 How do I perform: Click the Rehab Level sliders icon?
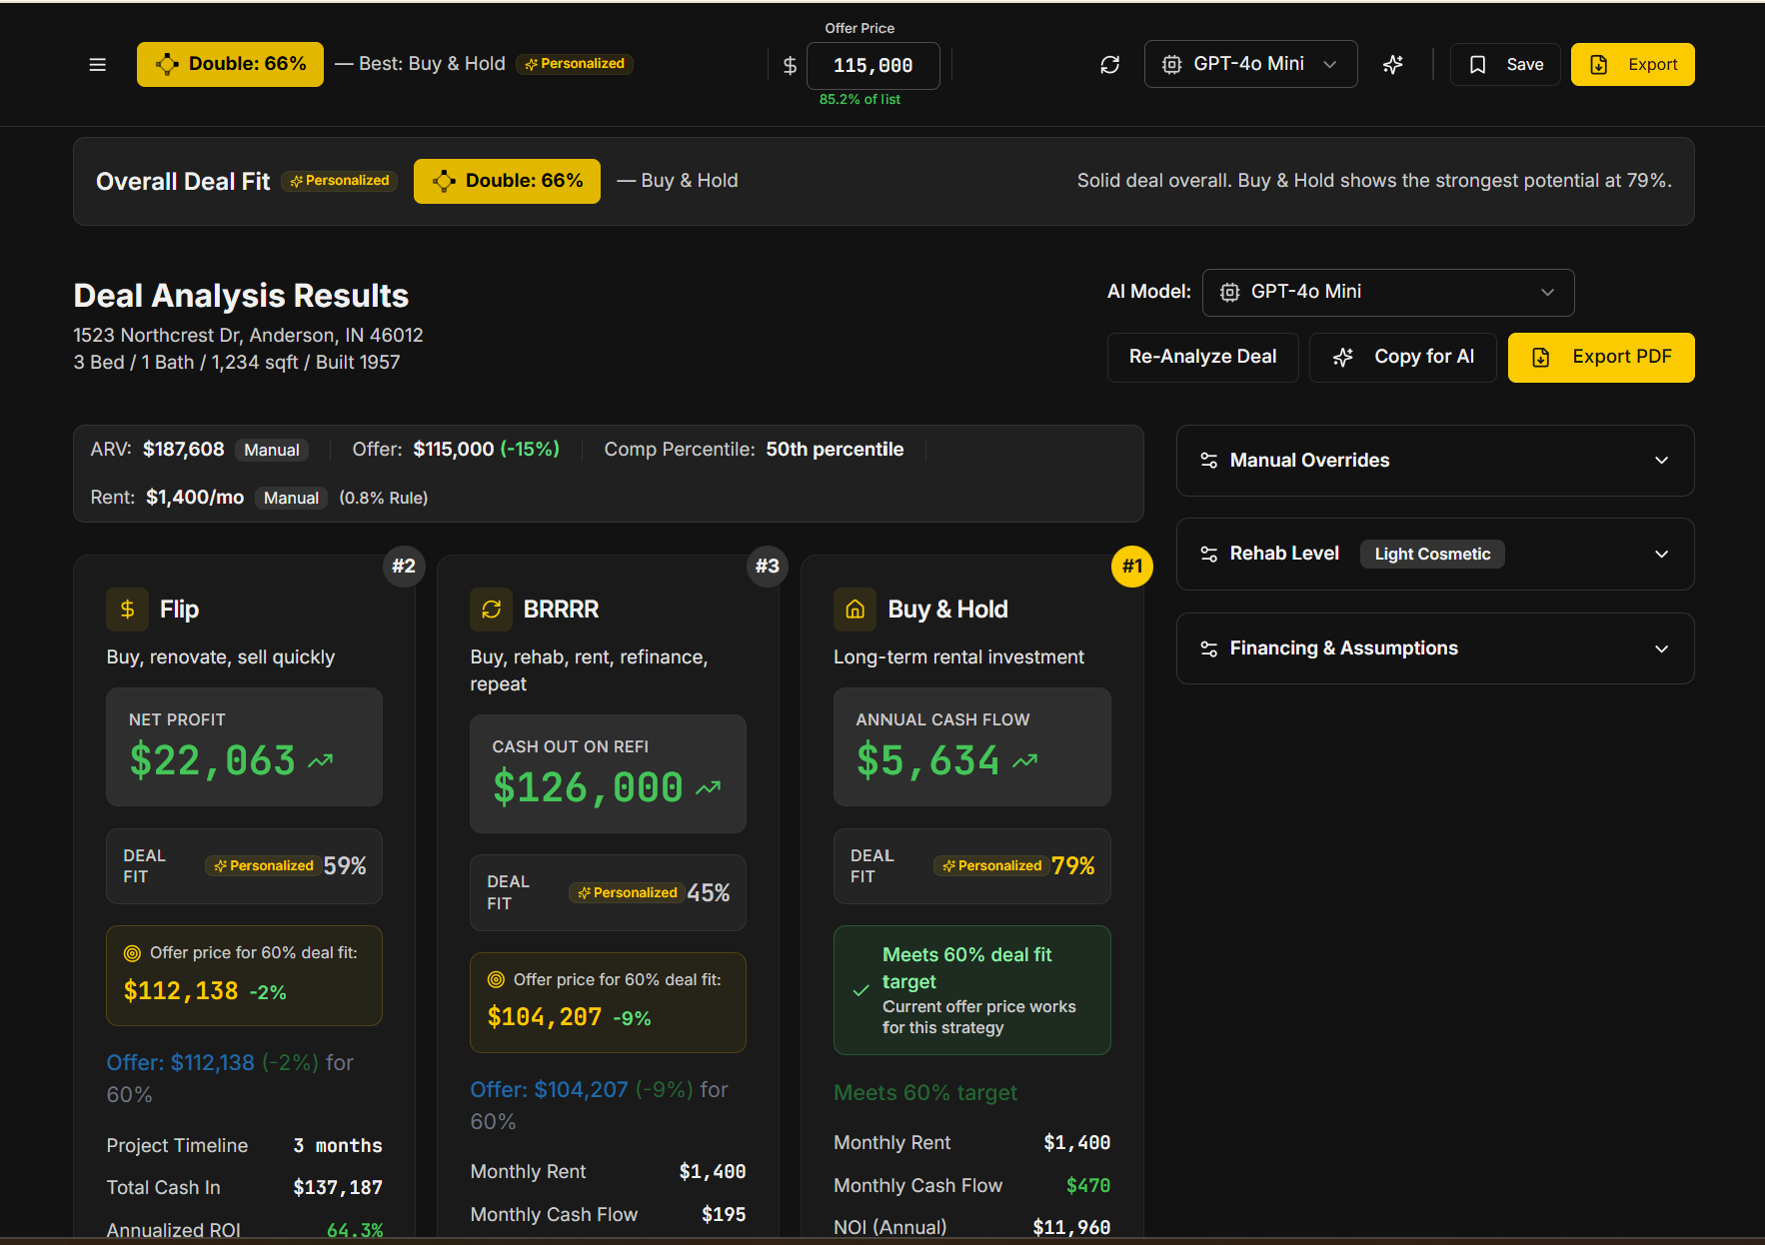pyautogui.click(x=1209, y=554)
